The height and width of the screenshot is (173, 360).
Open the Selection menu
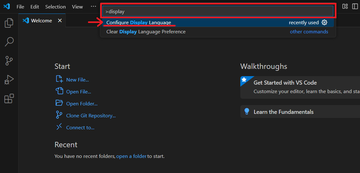pyautogui.click(x=55, y=7)
